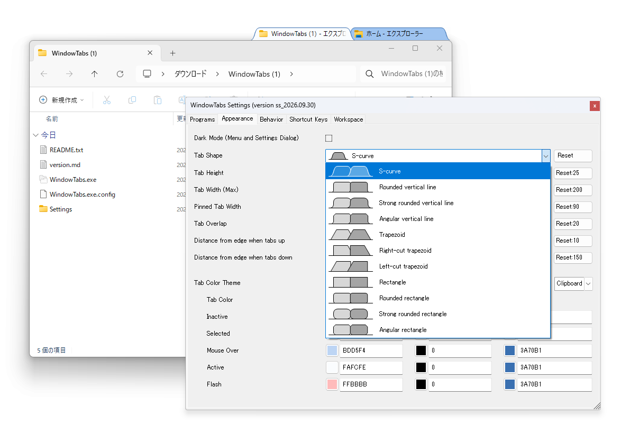Image resolution: width=621 pixels, height=434 pixels.
Task: Click the Reset:90 button
Action: click(573, 207)
